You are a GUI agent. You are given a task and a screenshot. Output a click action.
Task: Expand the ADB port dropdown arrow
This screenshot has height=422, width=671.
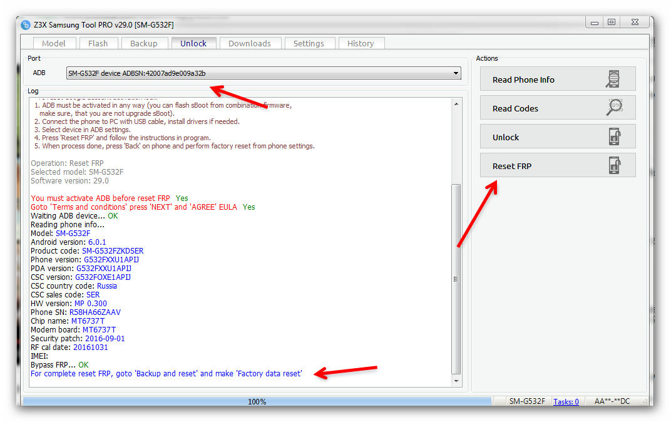coord(456,73)
